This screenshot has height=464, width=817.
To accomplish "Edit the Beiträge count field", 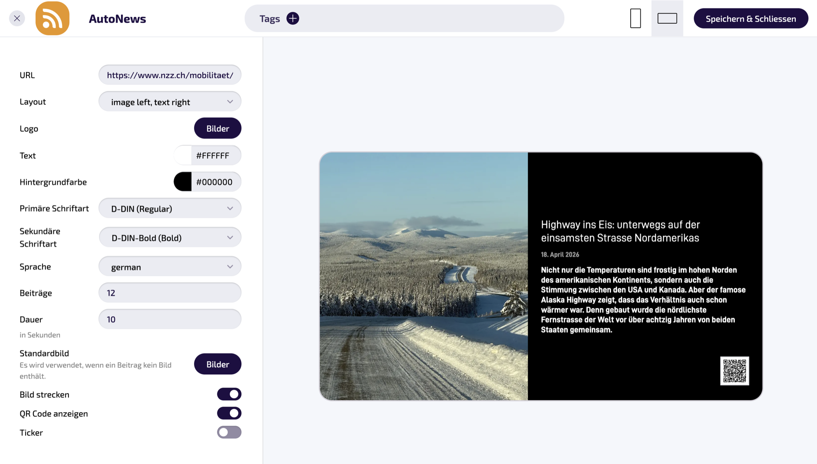I will pyautogui.click(x=170, y=293).
